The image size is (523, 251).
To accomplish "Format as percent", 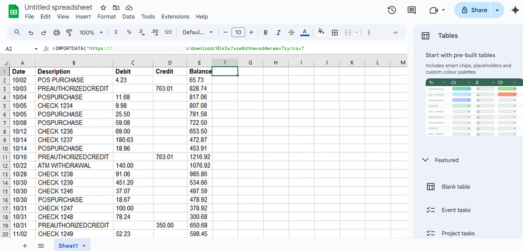I will click(129, 32).
